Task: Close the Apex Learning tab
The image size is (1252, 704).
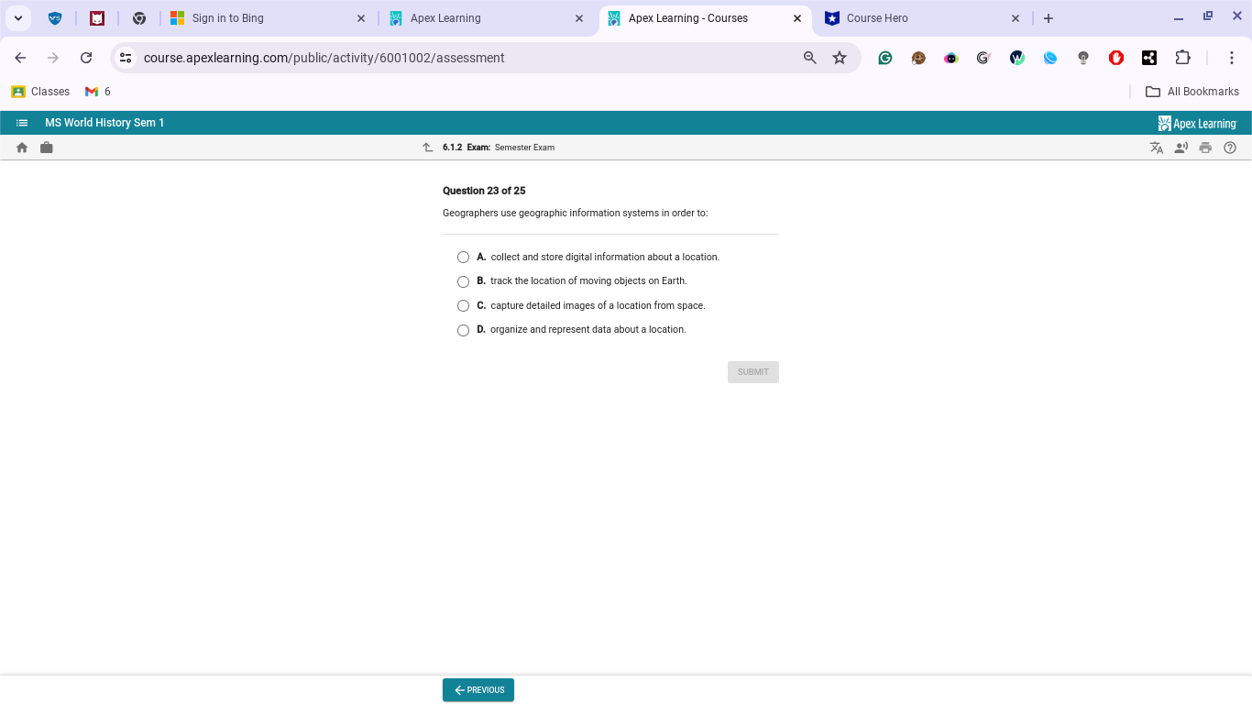Action: [579, 18]
